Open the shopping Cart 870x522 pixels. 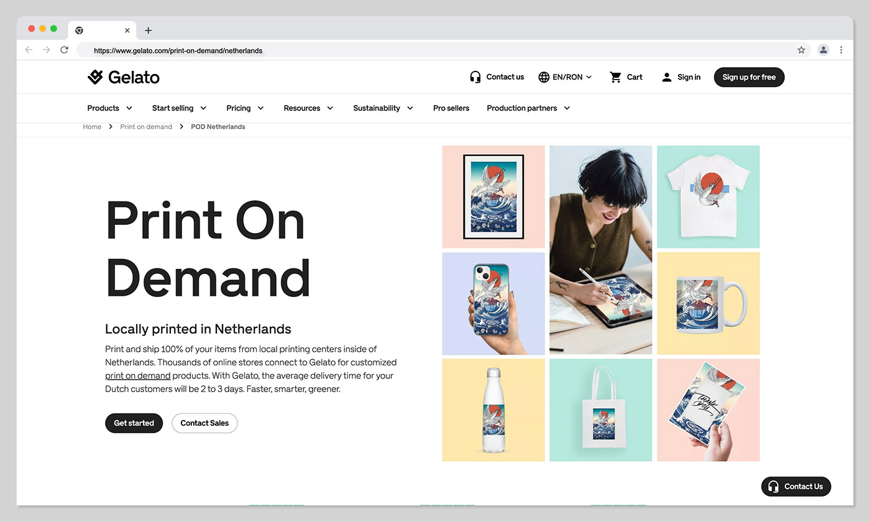pos(625,76)
